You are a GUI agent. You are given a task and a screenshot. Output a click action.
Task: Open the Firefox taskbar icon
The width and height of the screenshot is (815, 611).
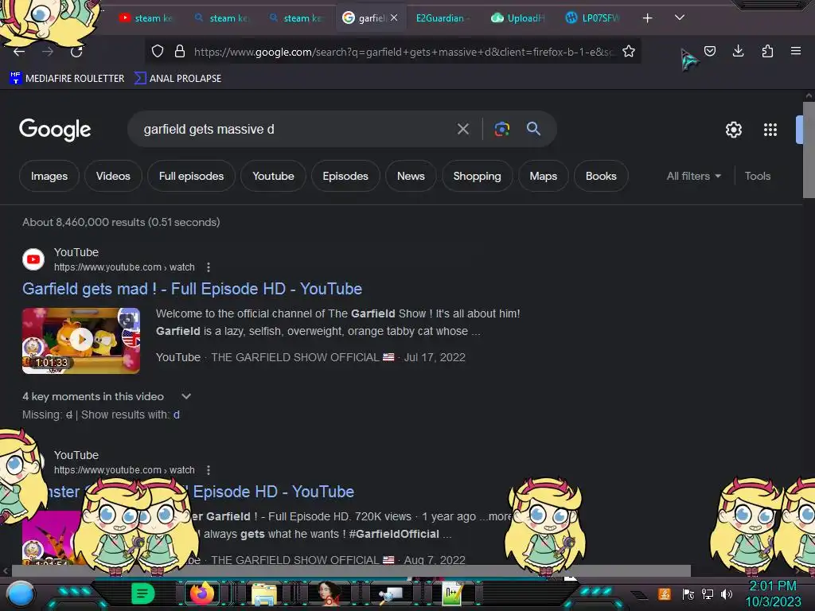click(x=201, y=593)
